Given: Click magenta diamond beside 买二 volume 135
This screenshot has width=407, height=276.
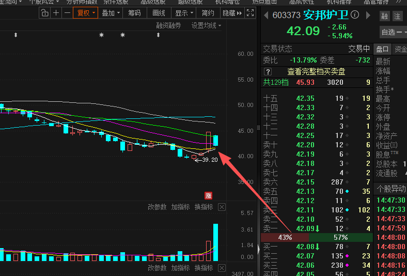Looking at the screenshot, I should [347, 256].
